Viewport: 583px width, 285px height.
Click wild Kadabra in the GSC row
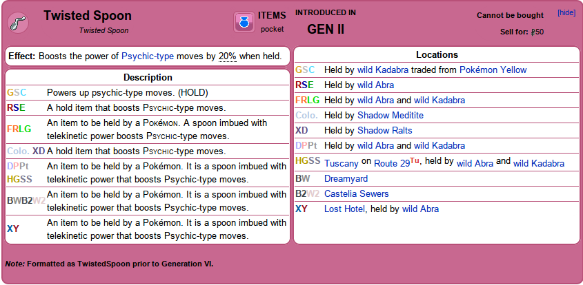383,70
